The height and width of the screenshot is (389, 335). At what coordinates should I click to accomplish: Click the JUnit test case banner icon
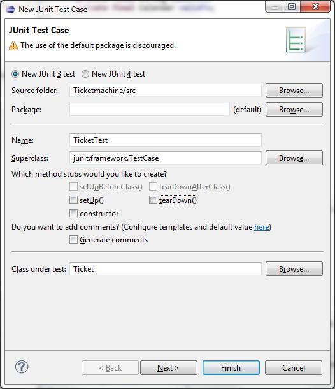click(296, 40)
